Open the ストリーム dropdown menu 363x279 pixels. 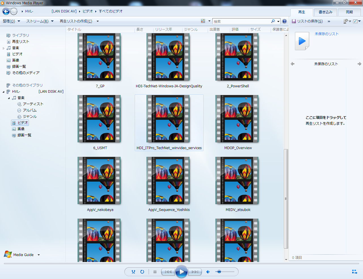point(40,21)
